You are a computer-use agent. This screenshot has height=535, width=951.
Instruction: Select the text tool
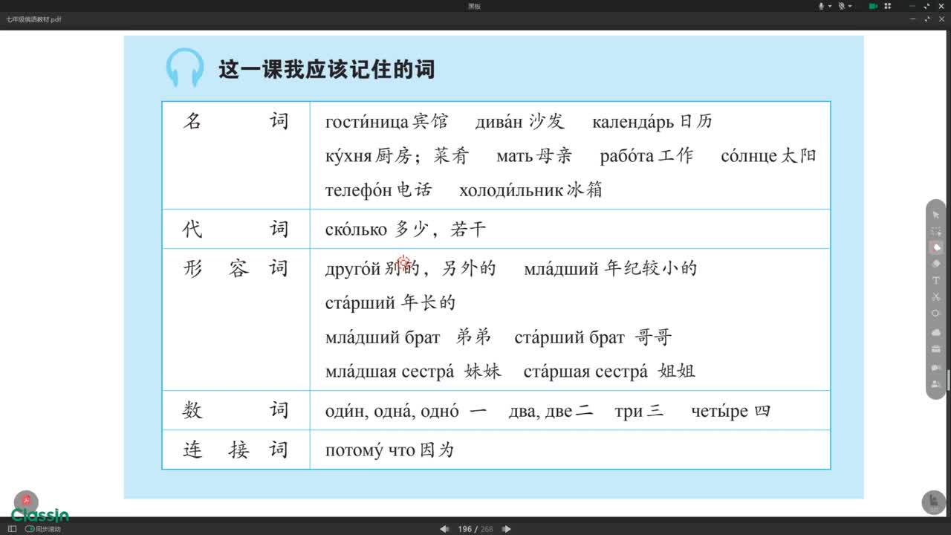(x=936, y=280)
